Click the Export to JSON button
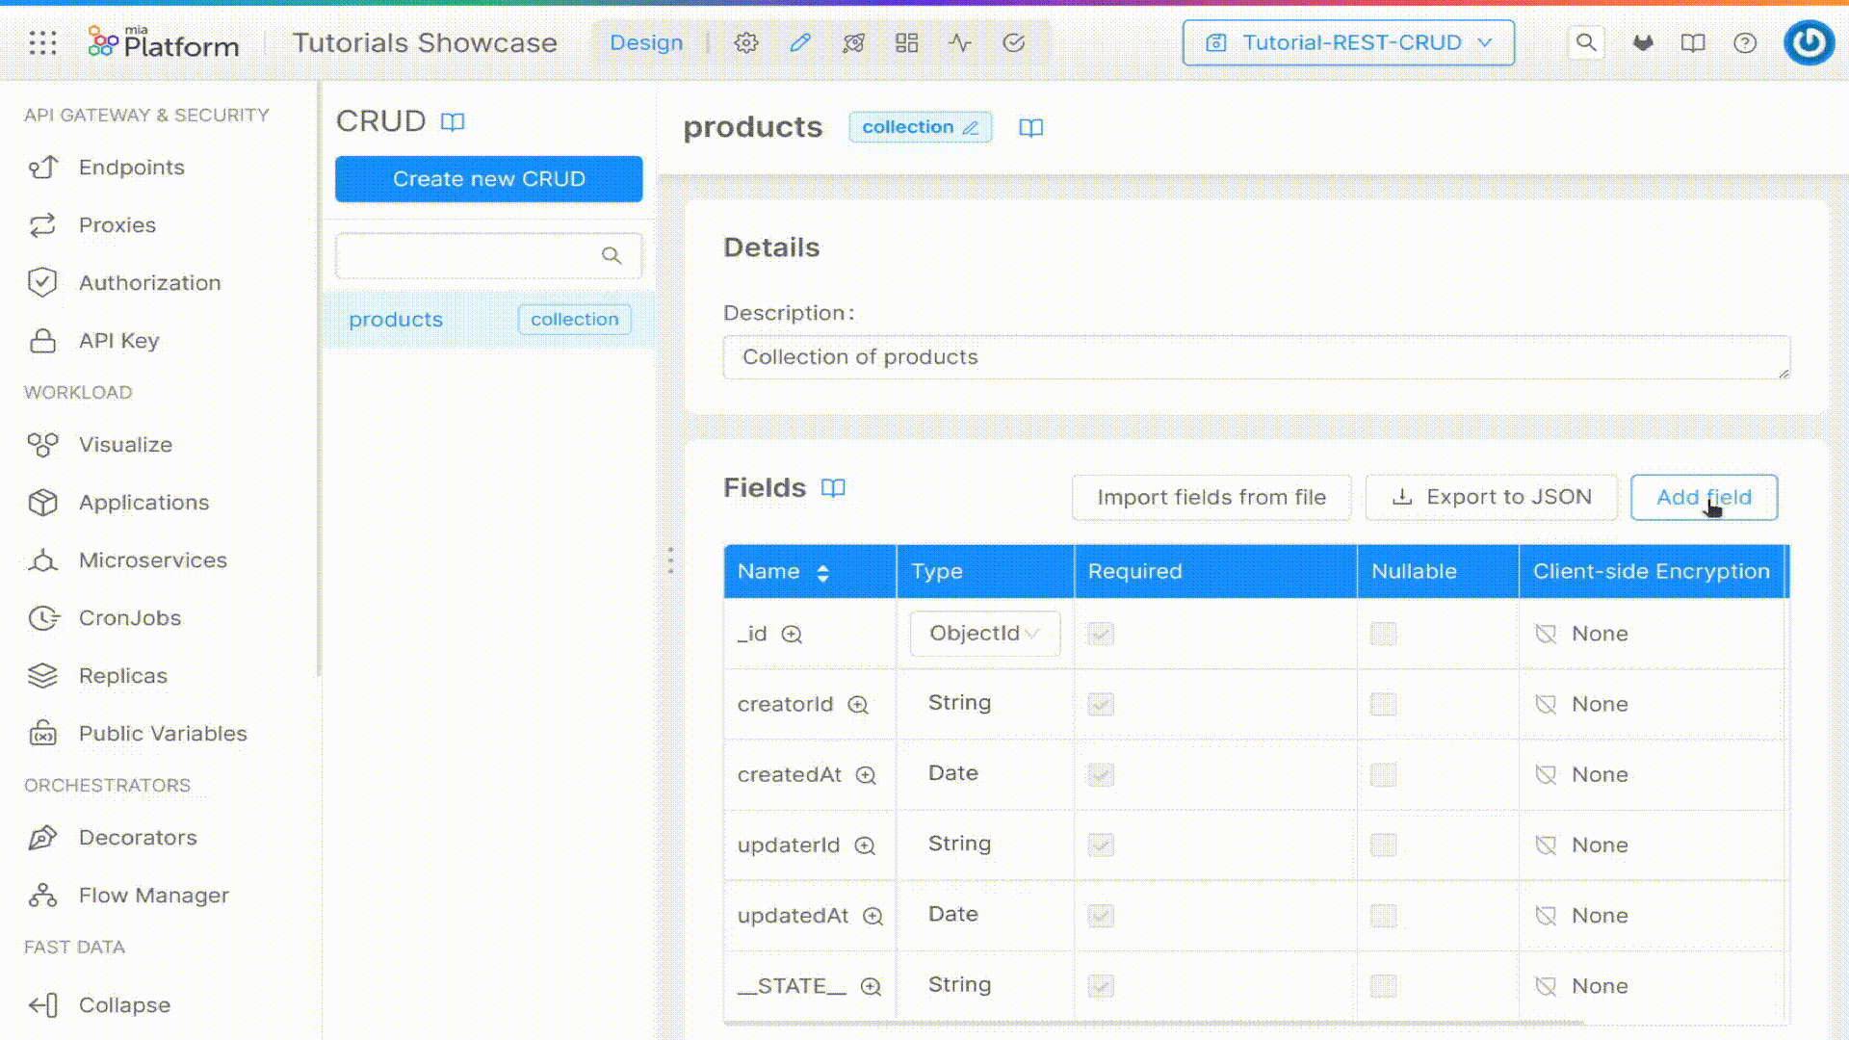Screen dimensions: 1849x1040 pos(1491,498)
